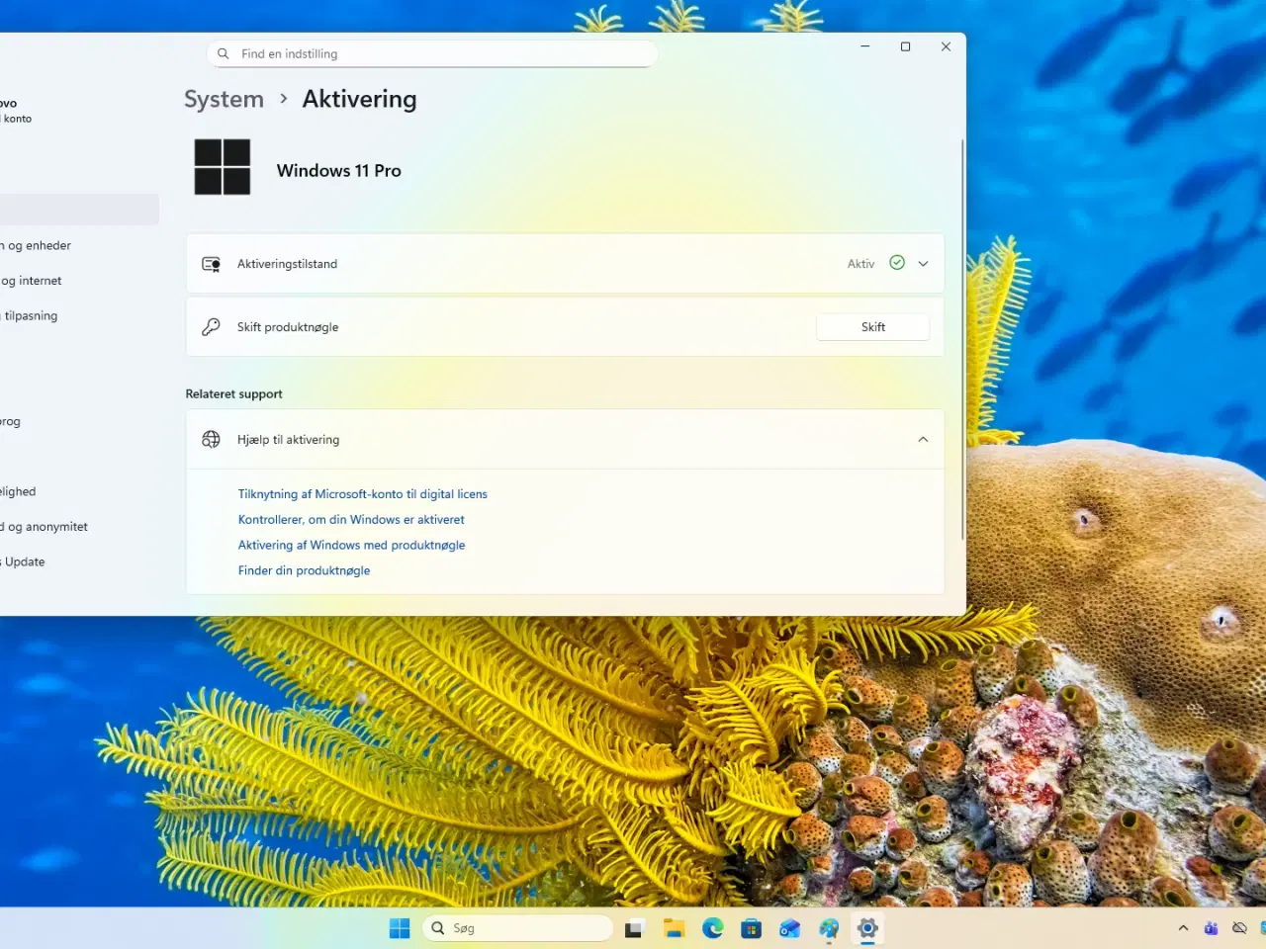Click the Windows Start button
1266x949 pixels.
tap(399, 928)
